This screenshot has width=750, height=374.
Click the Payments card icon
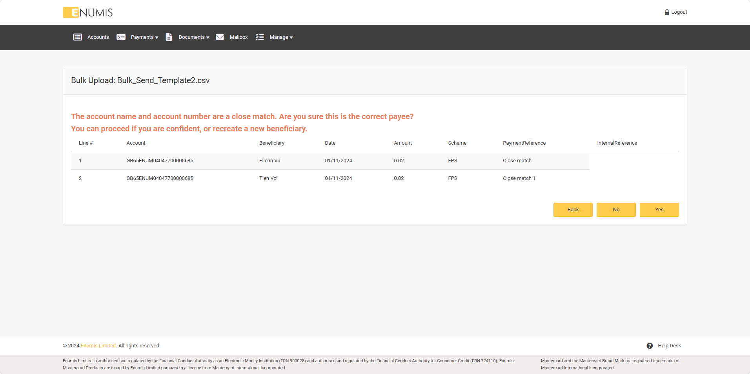click(x=121, y=37)
